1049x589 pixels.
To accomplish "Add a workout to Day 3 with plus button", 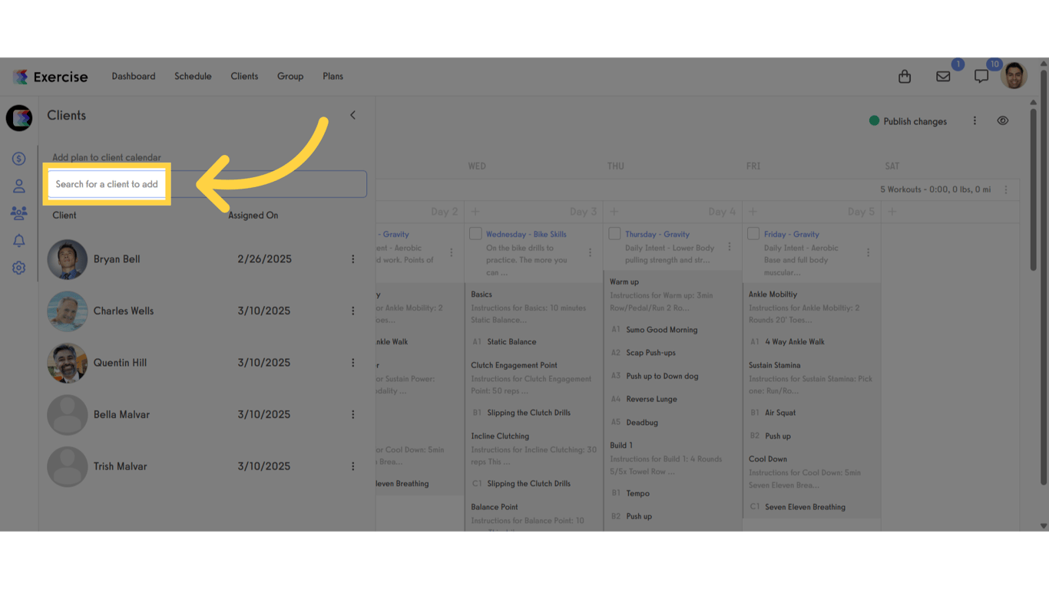I will pyautogui.click(x=475, y=211).
